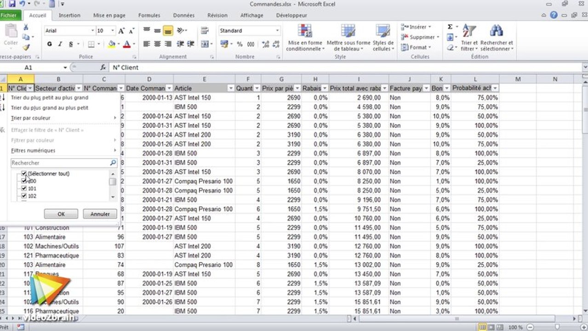Choose Trier du plus petit au plus grand
Viewport: 588px width, 331px height.
click(x=49, y=97)
